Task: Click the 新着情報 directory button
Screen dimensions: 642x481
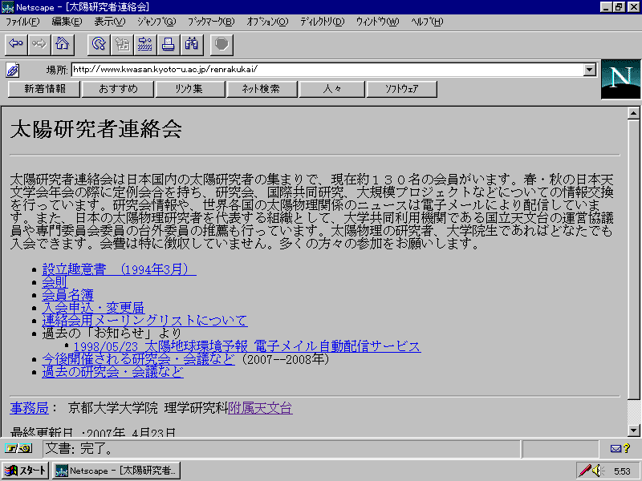Action: coord(44,89)
